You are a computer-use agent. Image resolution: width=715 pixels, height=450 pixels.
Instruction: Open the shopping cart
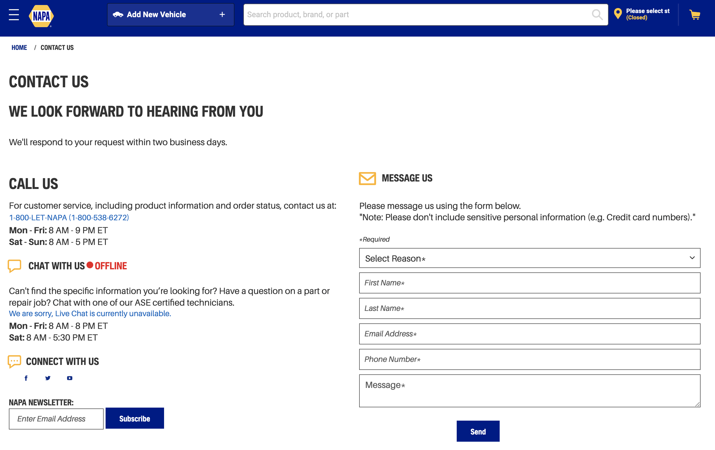[x=695, y=14]
